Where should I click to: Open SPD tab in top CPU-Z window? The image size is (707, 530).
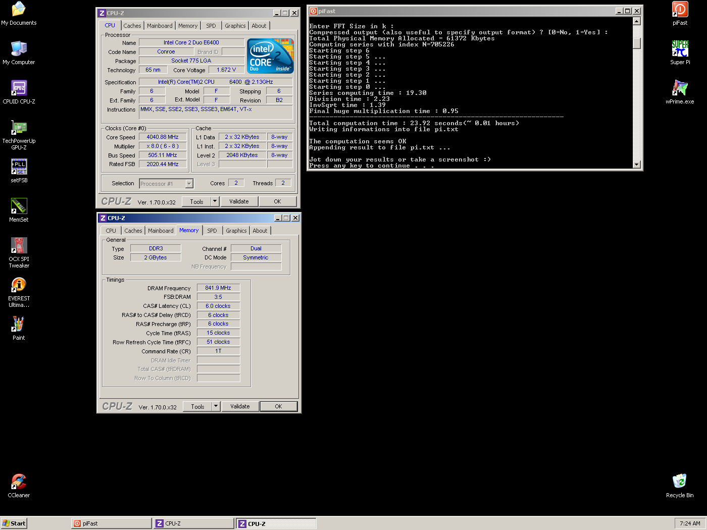tap(211, 26)
